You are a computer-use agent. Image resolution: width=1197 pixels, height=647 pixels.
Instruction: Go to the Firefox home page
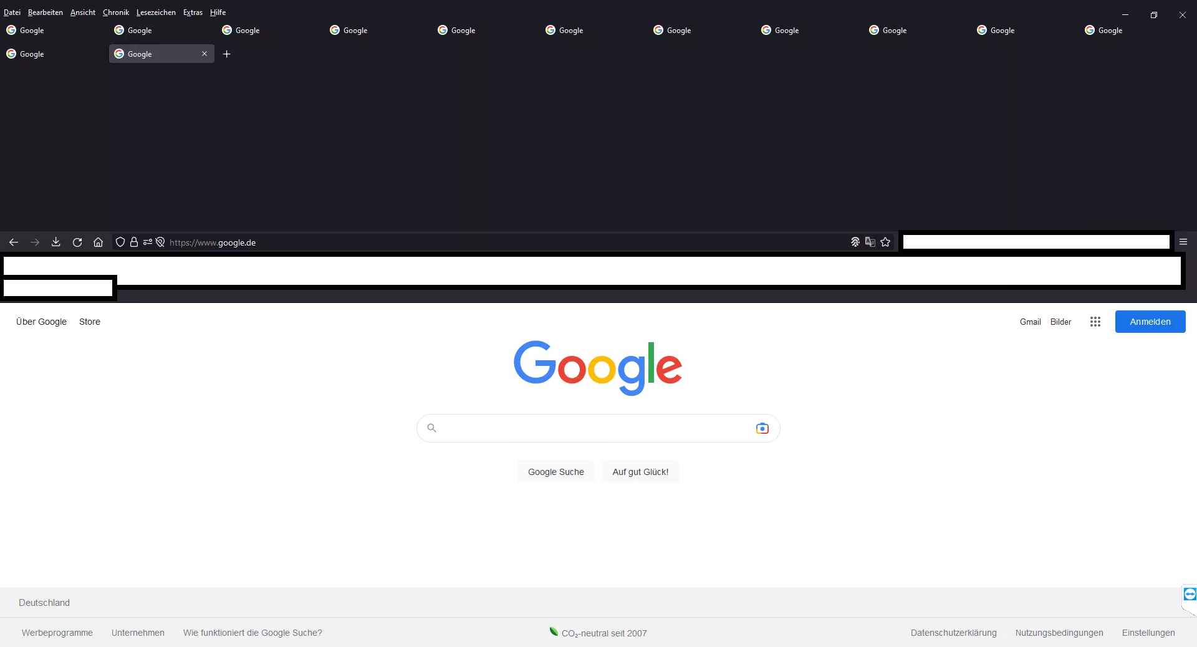[98, 242]
